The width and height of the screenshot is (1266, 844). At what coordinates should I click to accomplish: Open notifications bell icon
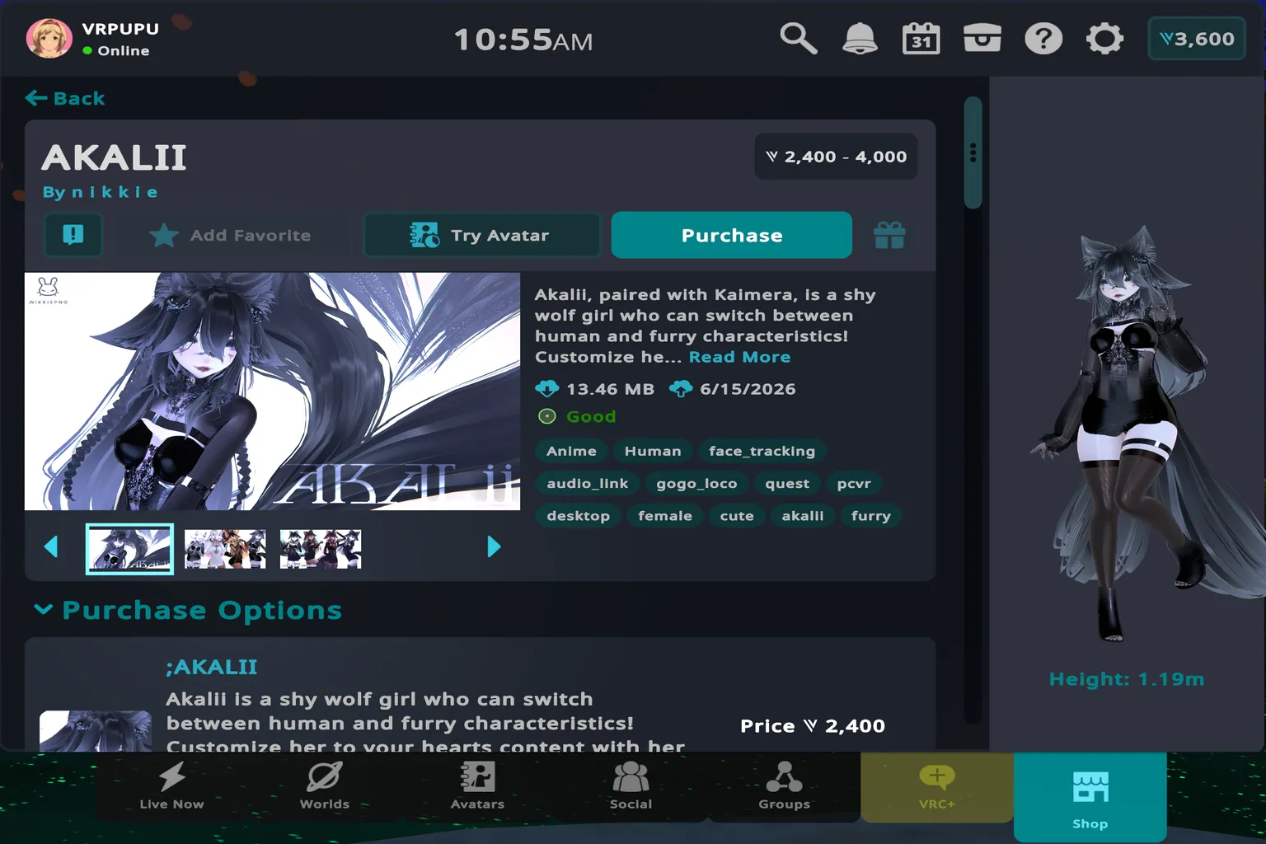pyautogui.click(x=860, y=39)
